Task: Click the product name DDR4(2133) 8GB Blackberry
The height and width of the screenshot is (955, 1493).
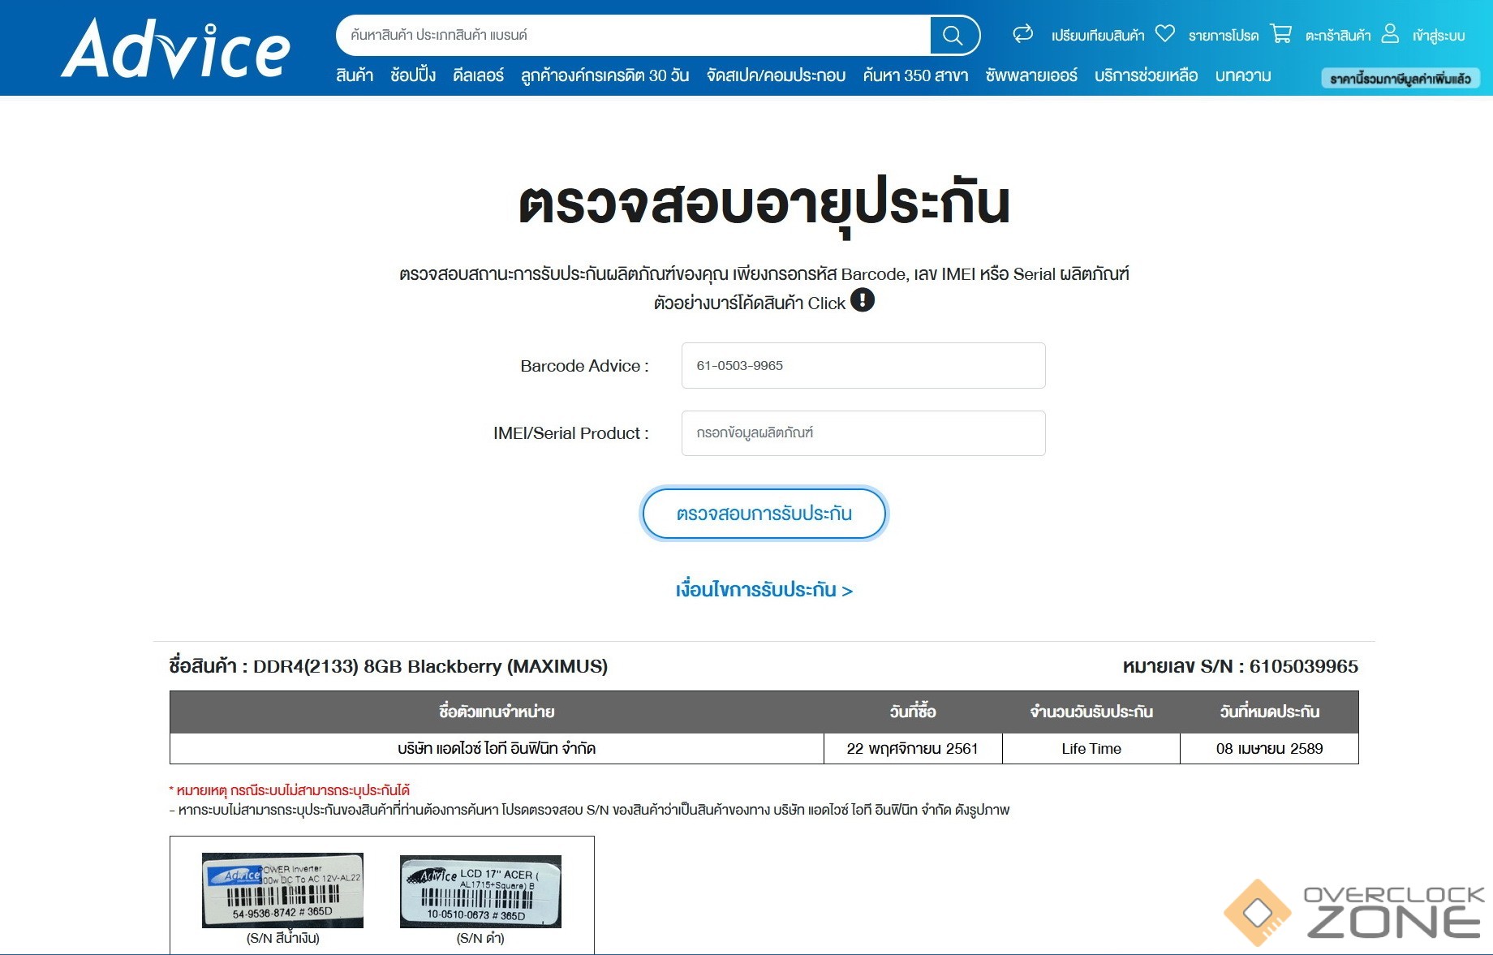Action: tap(430, 666)
